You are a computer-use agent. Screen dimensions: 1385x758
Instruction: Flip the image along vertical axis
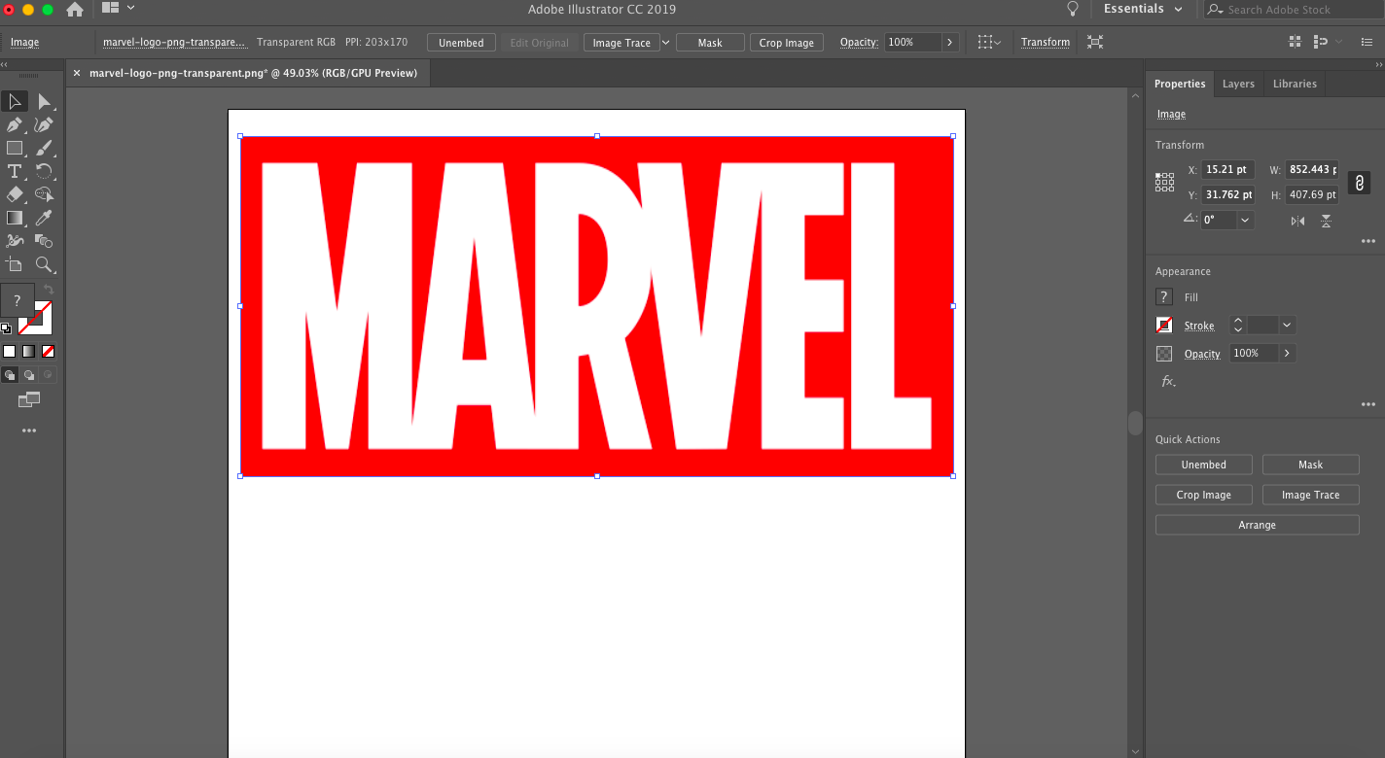coord(1326,221)
